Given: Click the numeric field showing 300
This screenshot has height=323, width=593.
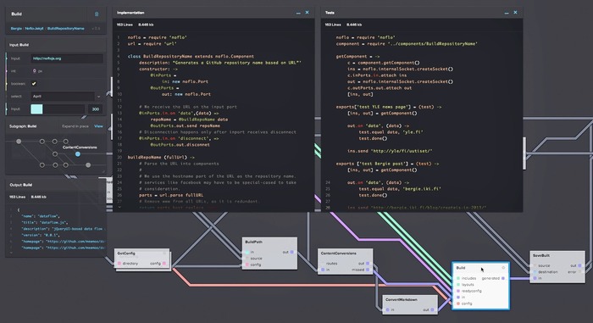Looking at the screenshot, I should coord(95,109).
